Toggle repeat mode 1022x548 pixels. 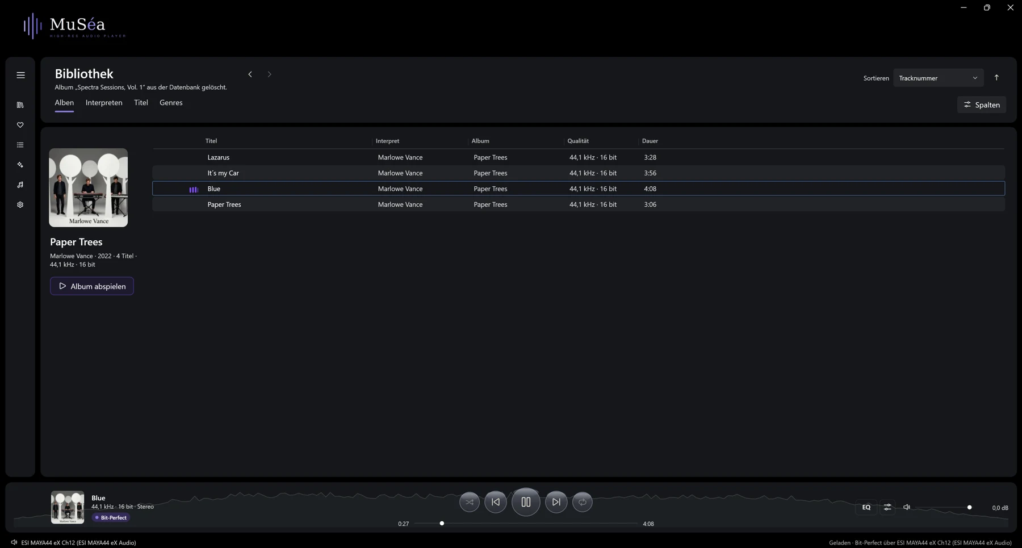583,502
